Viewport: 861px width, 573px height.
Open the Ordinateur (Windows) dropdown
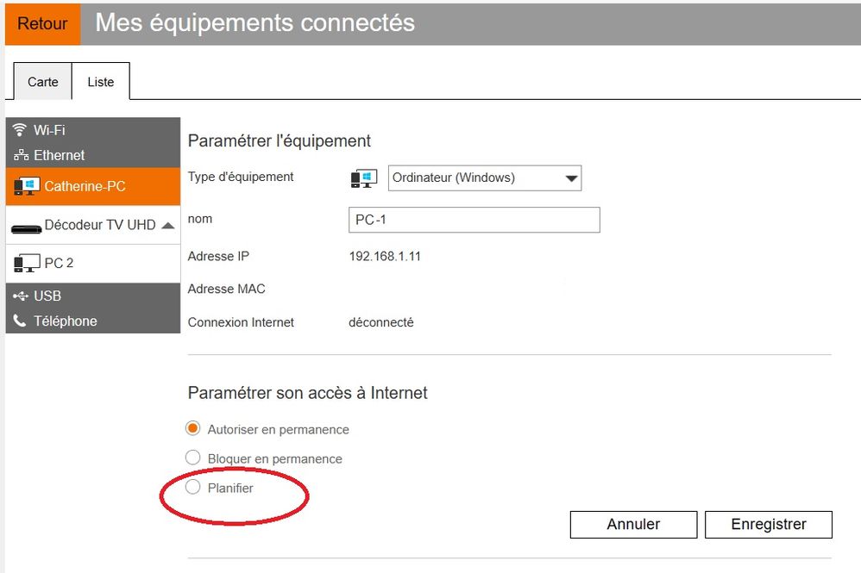pos(483,178)
